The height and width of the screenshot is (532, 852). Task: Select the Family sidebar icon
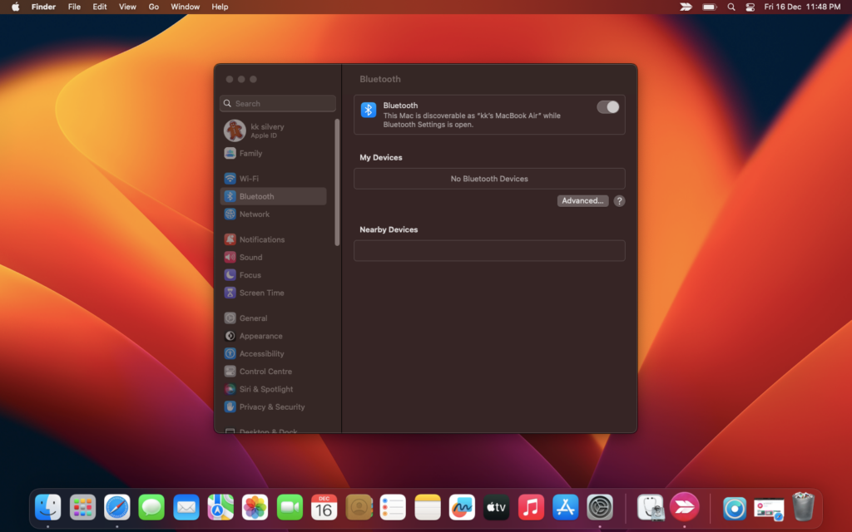(x=230, y=153)
